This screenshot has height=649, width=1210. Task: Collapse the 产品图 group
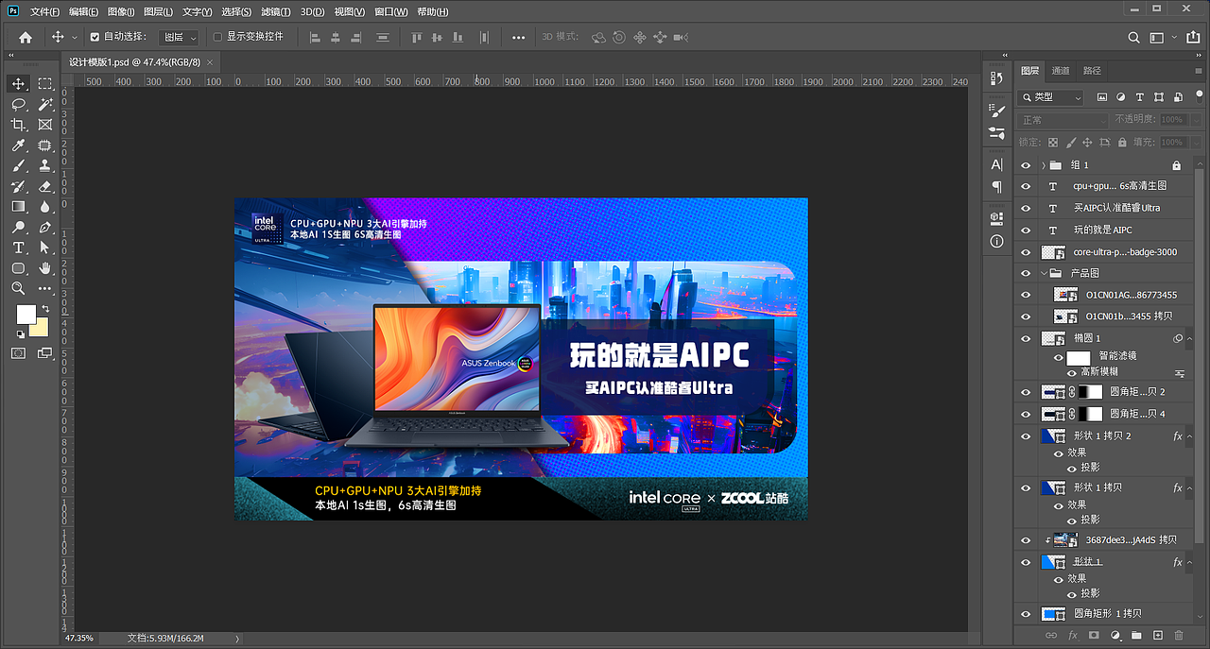1044,273
